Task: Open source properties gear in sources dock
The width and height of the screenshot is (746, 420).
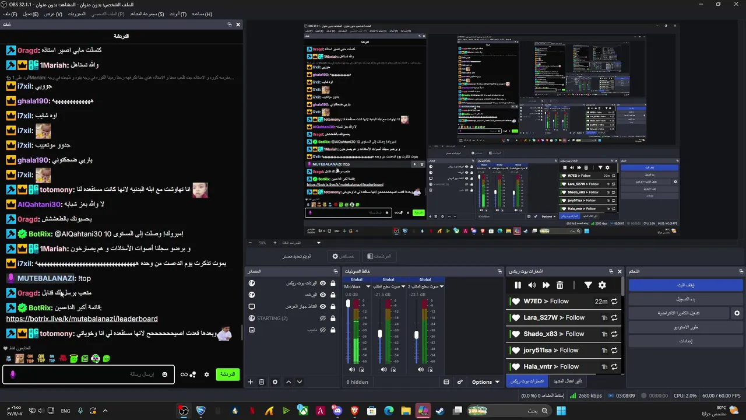Action: pyautogui.click(x=275, y=382)
